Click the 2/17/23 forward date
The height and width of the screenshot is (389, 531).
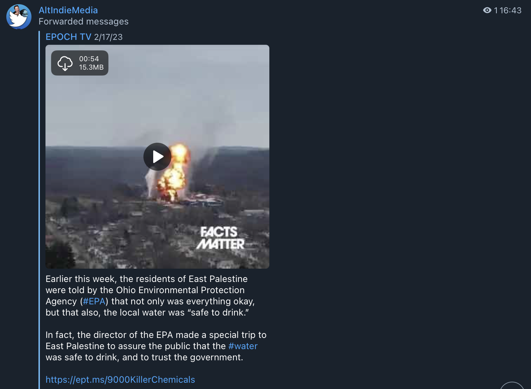point(108,37)
